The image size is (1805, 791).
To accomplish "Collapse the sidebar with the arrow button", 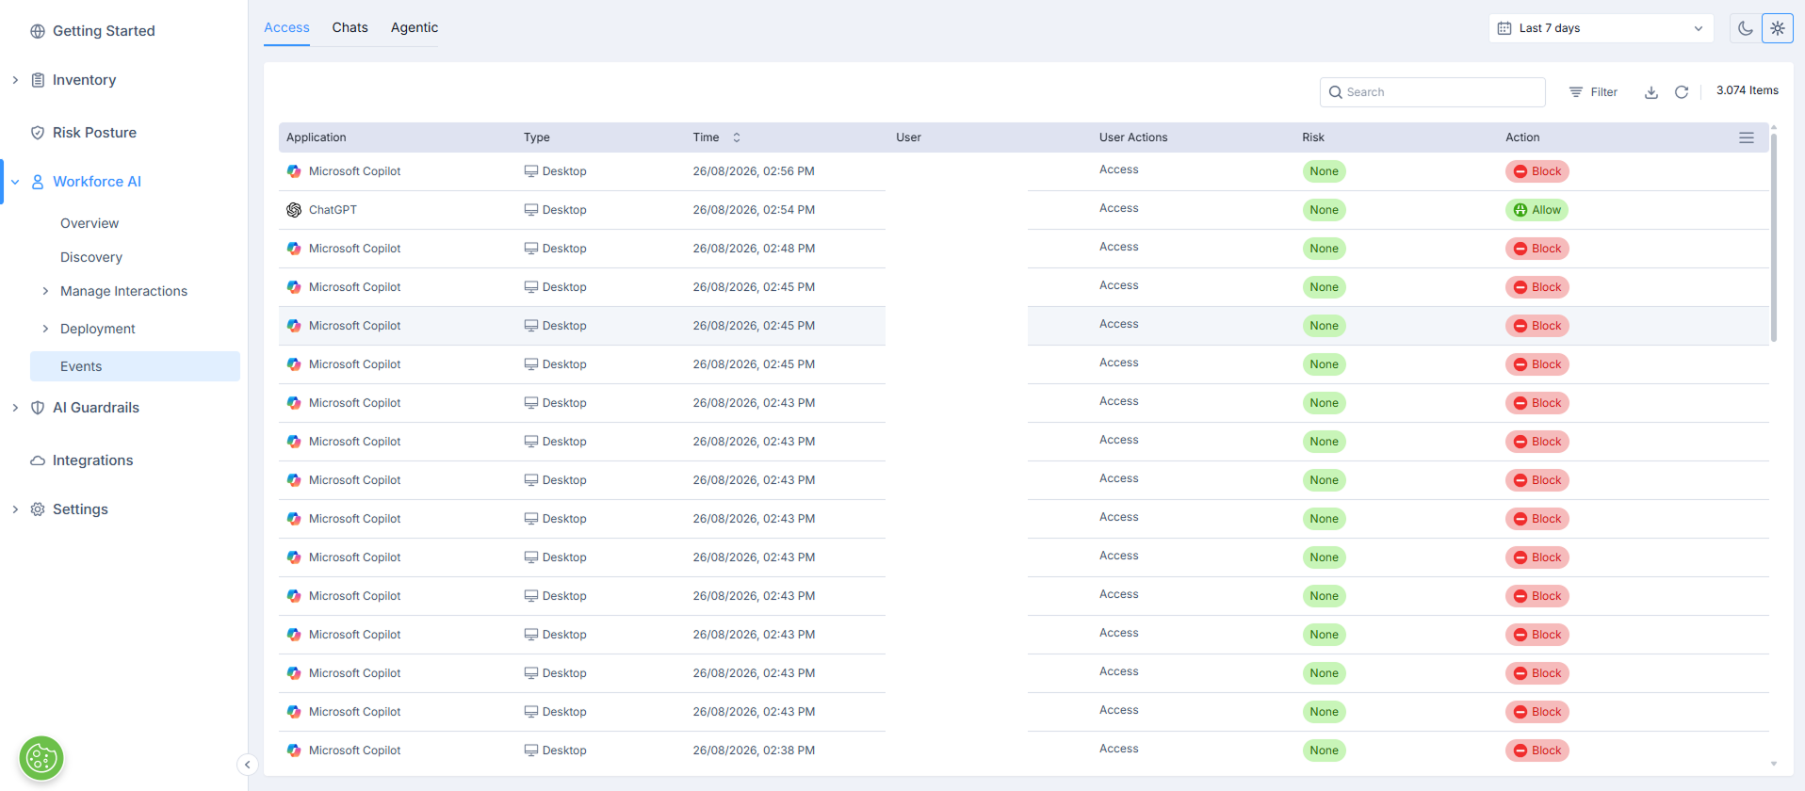I will [247, 765].
